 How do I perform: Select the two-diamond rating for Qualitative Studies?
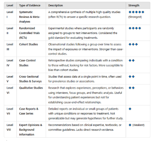tap(132, 88)
